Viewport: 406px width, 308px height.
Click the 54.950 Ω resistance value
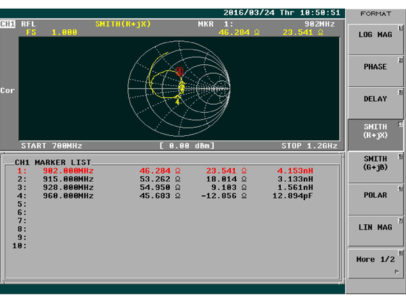tap(160, 187)
